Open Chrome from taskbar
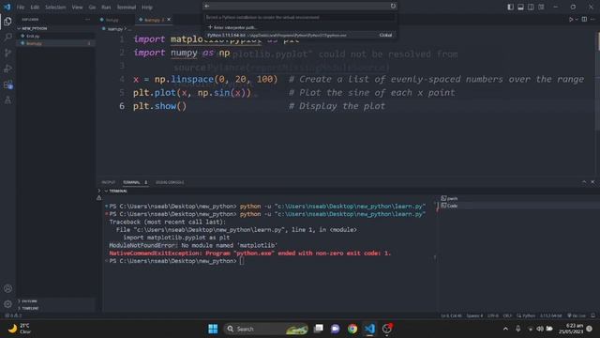Viewport: 600px width, 338px height. pyautogui.click(x=352, y=329)
